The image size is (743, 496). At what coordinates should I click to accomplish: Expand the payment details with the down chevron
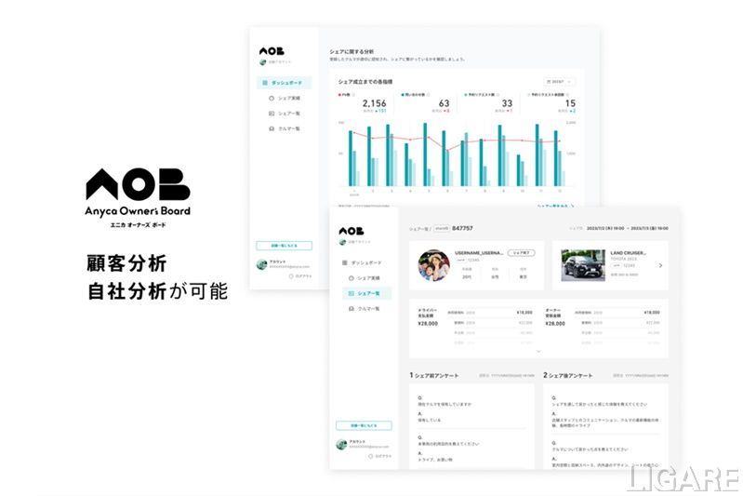coord(538,351)
